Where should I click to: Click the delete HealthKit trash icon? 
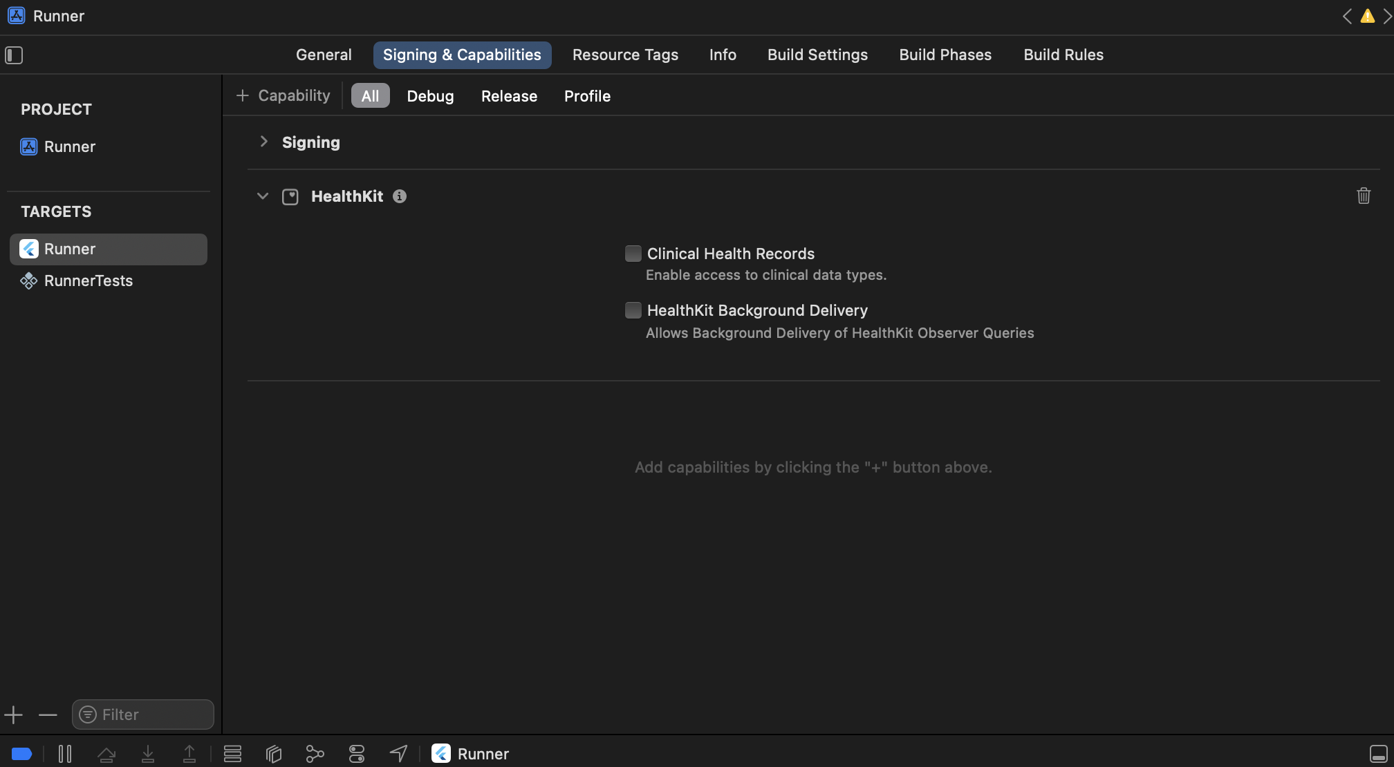click(1364, 196)
